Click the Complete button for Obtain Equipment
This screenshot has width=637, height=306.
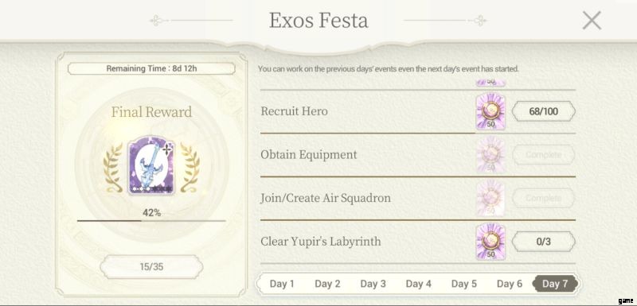tap(544, 155)
